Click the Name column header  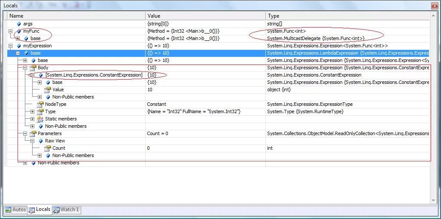tap(76, 16)
